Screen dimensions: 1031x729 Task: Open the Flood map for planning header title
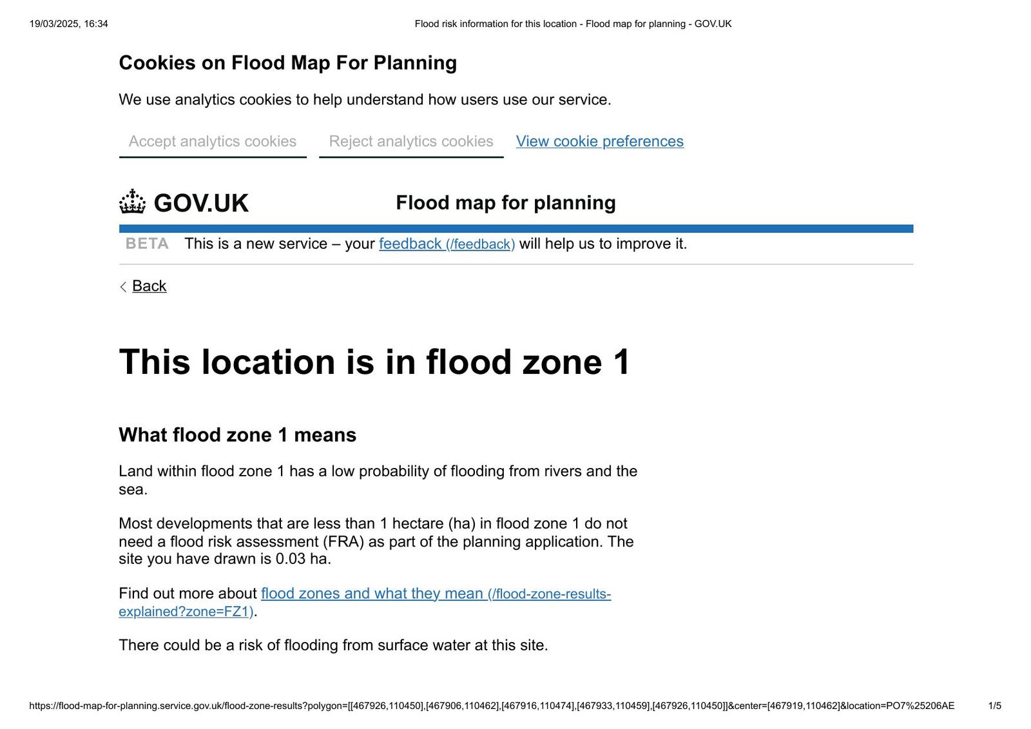[x=505, y=202]
